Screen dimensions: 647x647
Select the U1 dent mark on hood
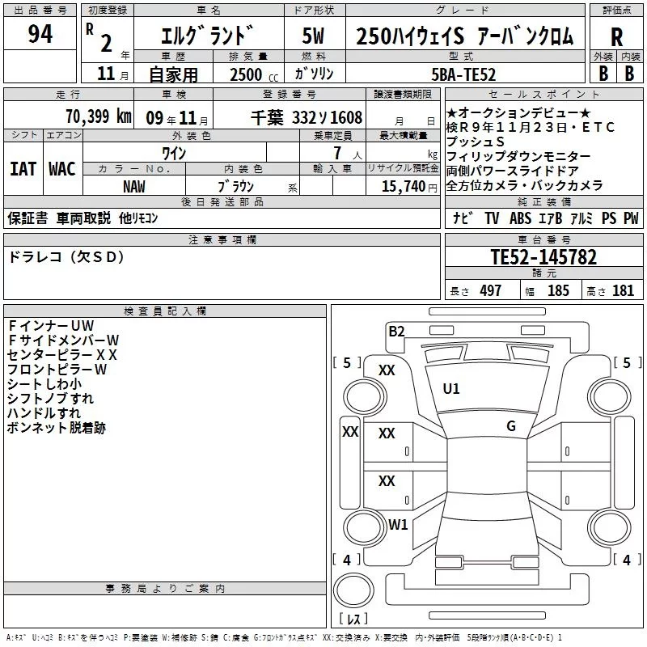tap(451, 389)
